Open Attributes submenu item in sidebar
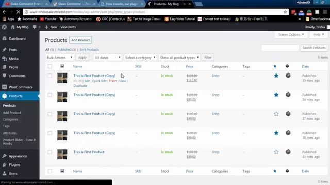The width and height of the screenshot is (330, 185). point(10,133)
